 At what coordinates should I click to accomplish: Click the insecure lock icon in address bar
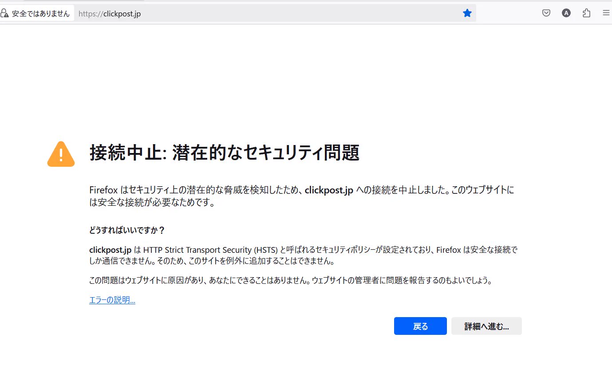5,13
